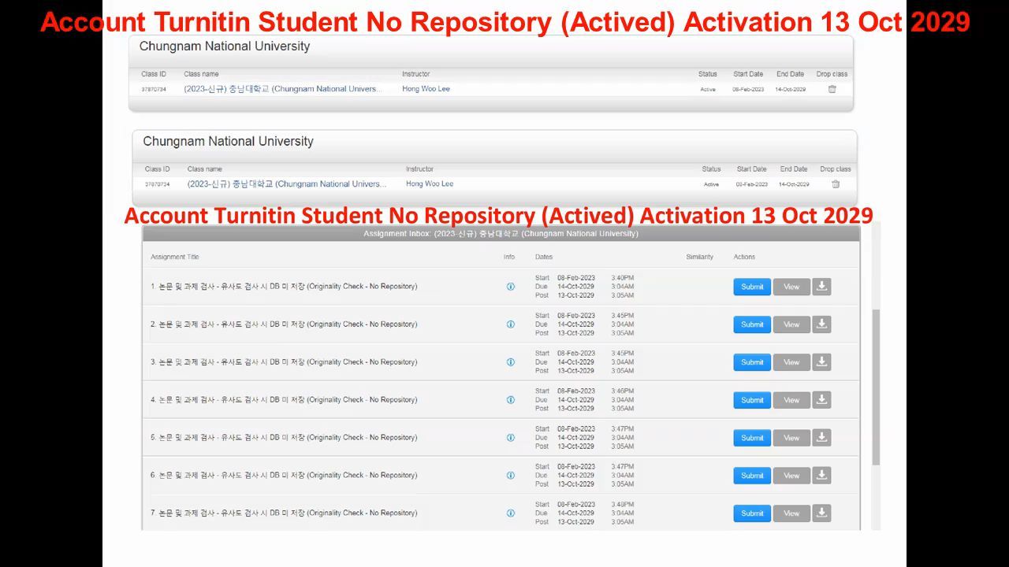The height and width of the screenshot is (567, 1009).
Task: Click assignment 2 title text
Action: pos(284,324)
